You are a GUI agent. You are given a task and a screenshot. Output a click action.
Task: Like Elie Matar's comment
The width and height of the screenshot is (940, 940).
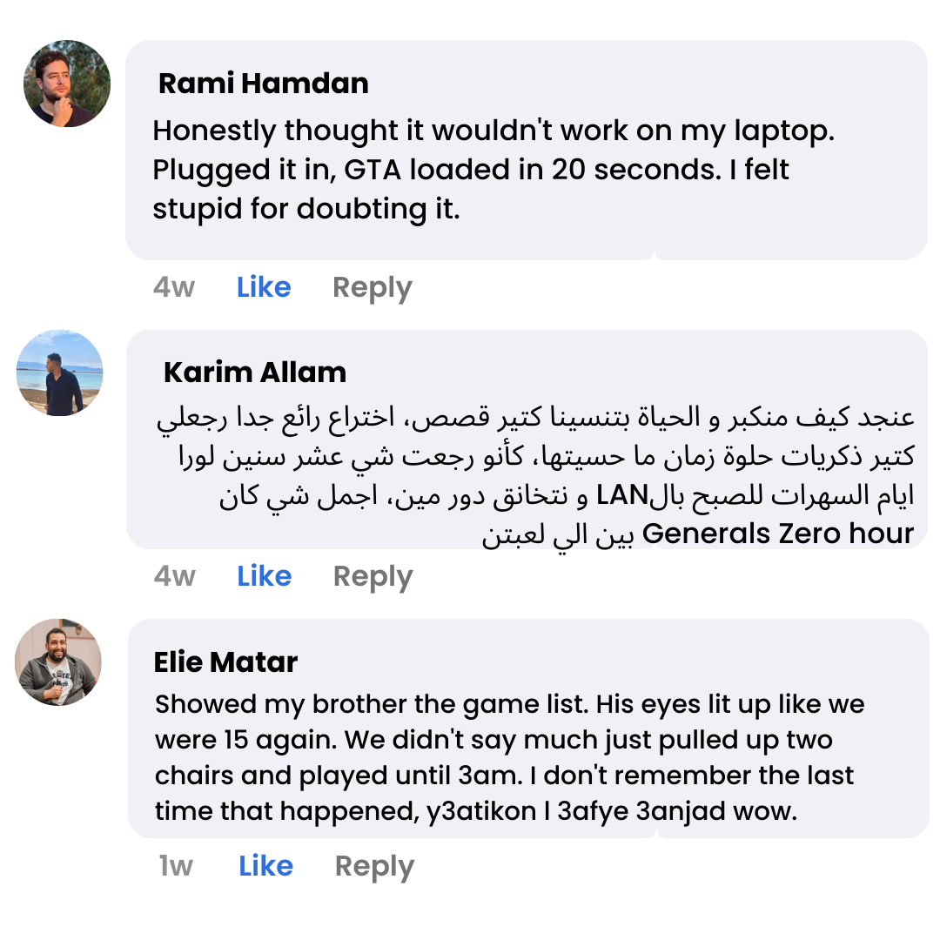pyautogui.click(x=265, y=866)
